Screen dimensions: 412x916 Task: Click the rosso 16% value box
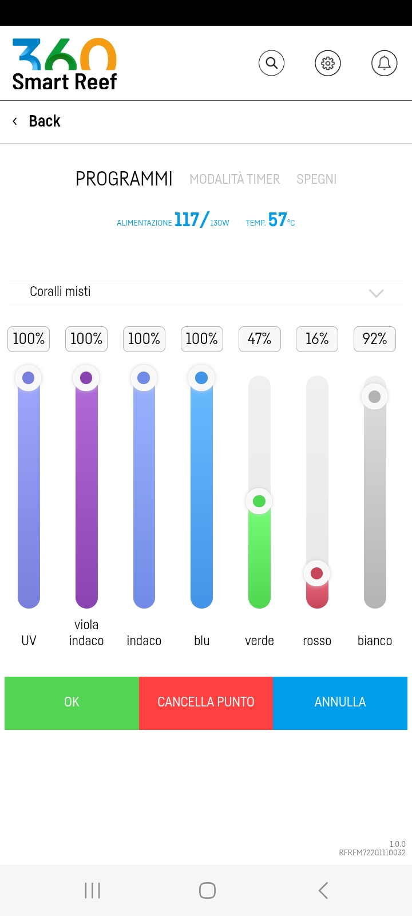tap(317, 339)
